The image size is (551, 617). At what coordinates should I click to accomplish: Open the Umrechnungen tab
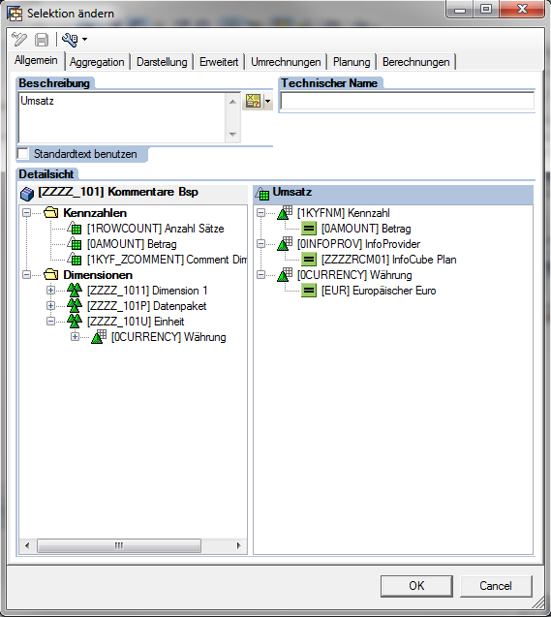pyautogui.click(x=286, y=62)
